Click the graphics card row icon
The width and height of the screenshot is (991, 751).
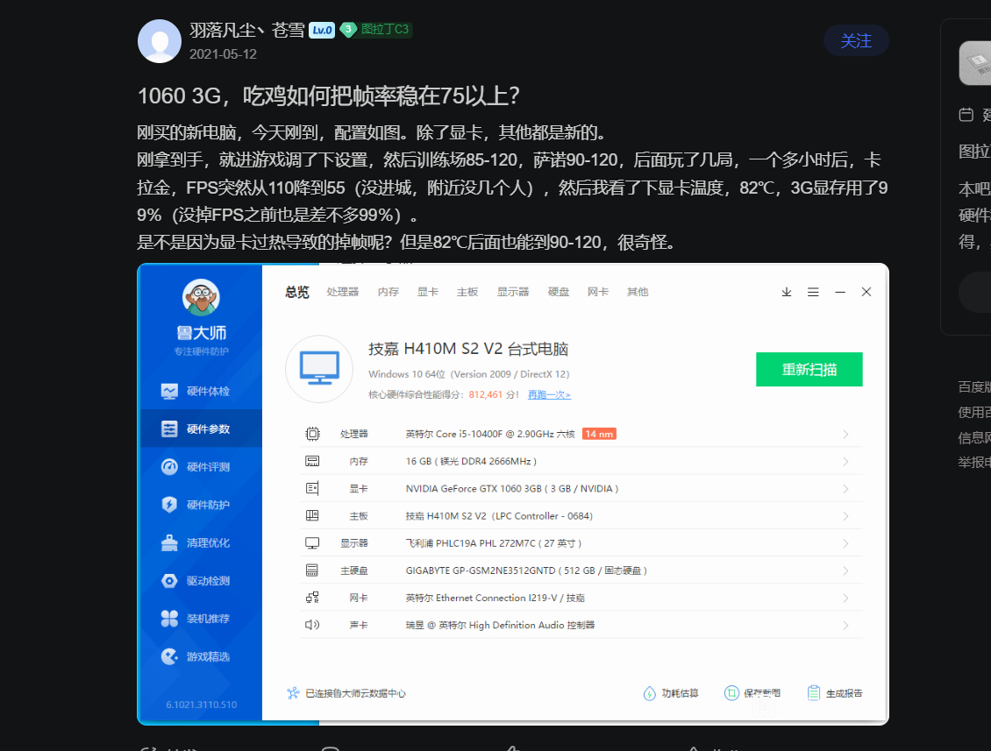pyautogui.click(x=312, y=488)
